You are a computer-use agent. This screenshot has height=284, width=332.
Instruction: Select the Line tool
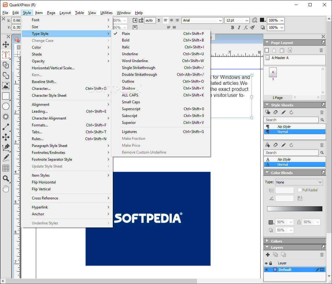coord(6,127)
